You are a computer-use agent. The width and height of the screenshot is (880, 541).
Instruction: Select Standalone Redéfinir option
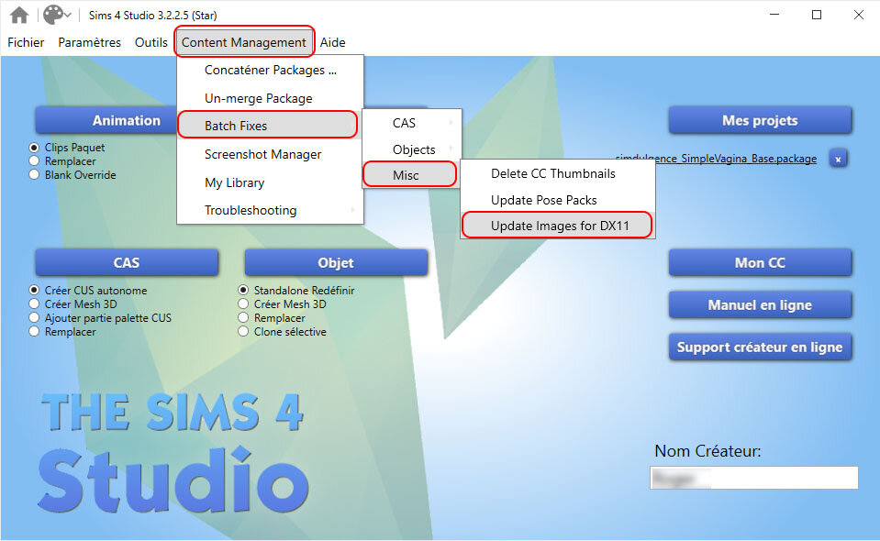pos(243,290)
